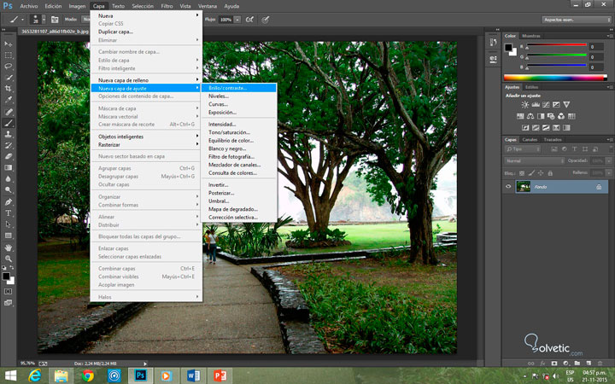The width and height of the screenshot is (615, 384).
Task: Open the Filtro menu
Action: [x=167, y=6]
